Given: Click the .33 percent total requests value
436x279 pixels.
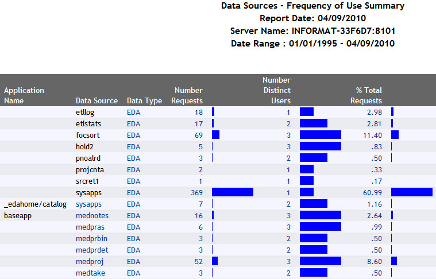Looking at the screenshot, I should coord(376,170).
